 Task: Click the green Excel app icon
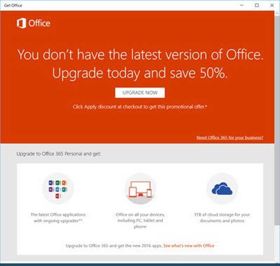click(x=58, y=183)
